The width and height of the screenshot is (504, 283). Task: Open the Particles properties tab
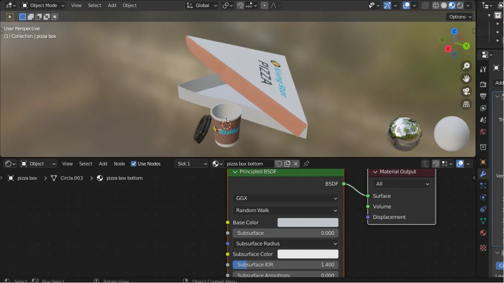tap(483, 185)
